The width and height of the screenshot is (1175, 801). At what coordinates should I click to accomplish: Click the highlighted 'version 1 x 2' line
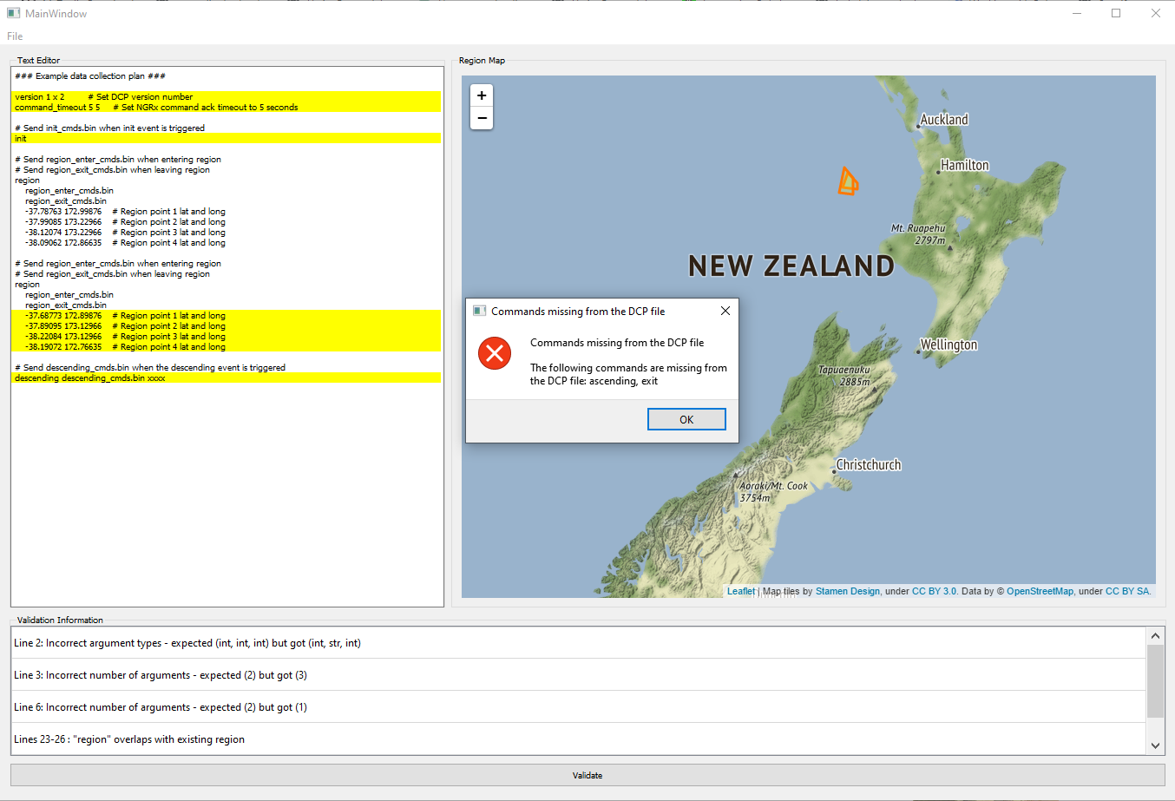point(226,96)
